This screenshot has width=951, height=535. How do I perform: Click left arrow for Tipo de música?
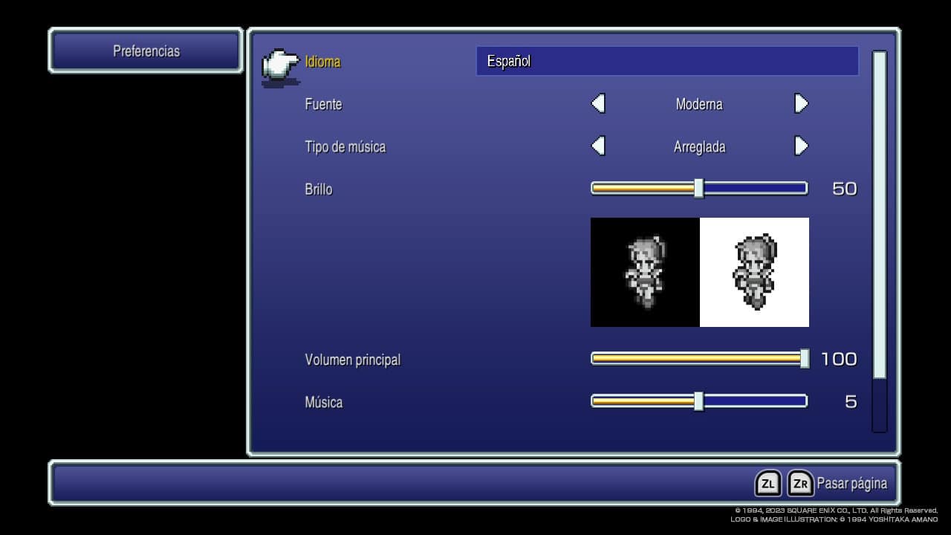598,146
